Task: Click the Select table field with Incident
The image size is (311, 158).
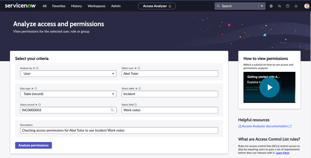Action: (x=170, y=94)
